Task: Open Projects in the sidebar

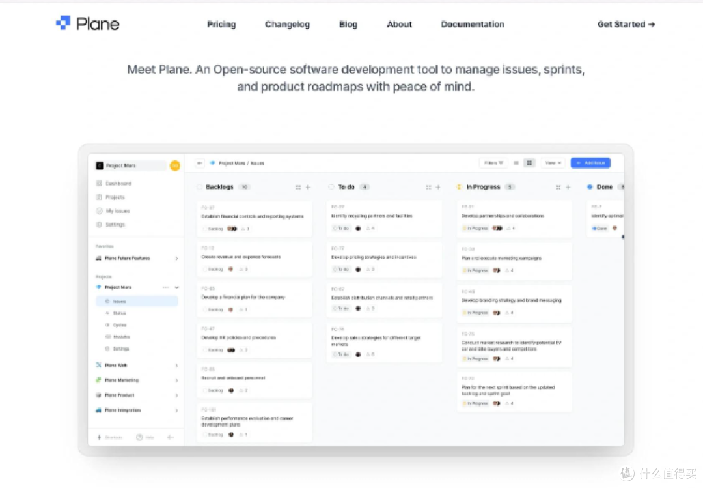Action: 111,197
